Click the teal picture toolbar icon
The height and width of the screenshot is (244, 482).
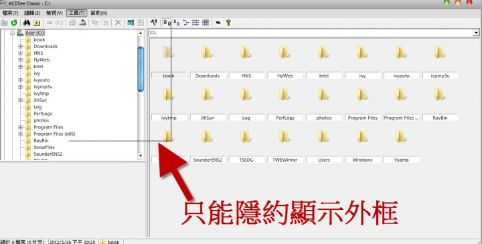pos(131,23)
